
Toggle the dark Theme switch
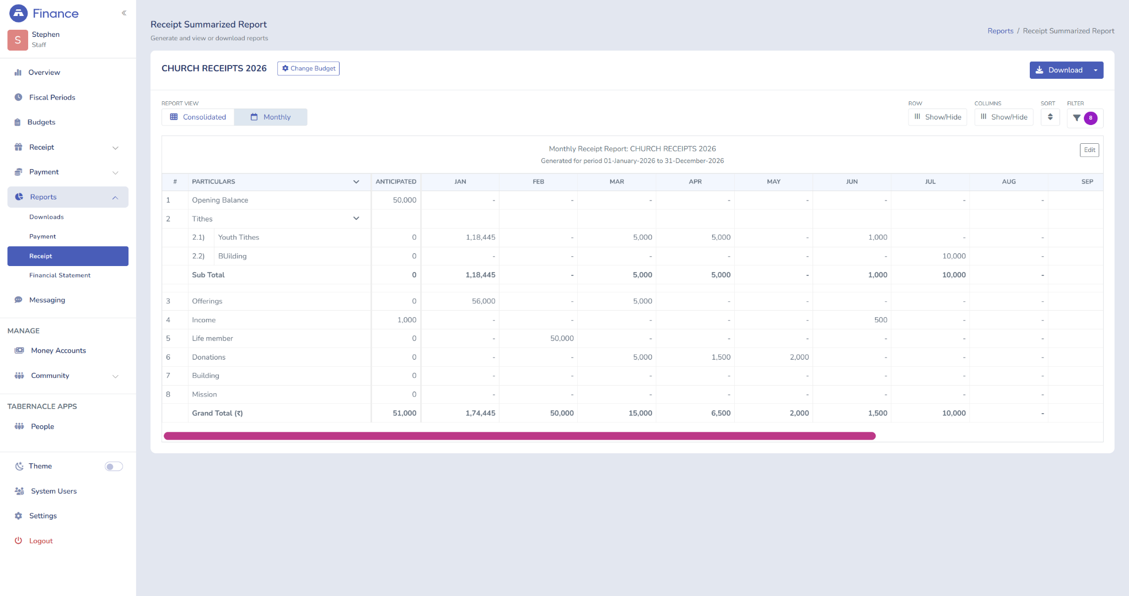(114, 467)
